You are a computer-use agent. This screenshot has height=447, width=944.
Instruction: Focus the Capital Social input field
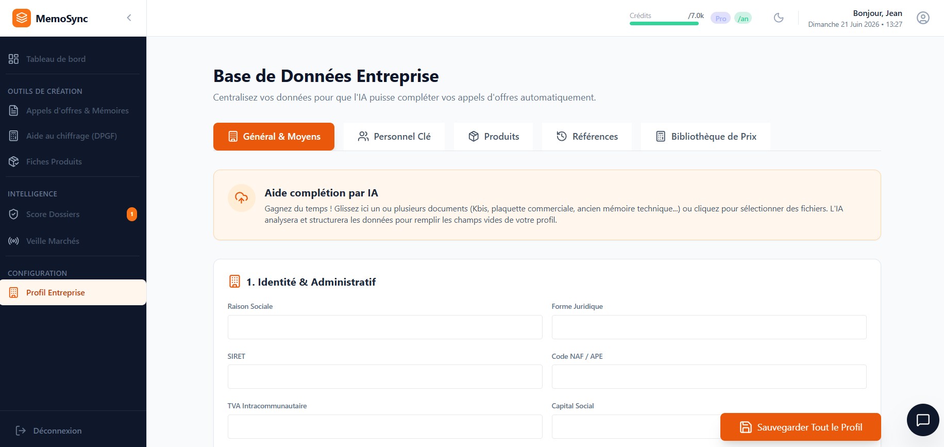pos(635,426)
